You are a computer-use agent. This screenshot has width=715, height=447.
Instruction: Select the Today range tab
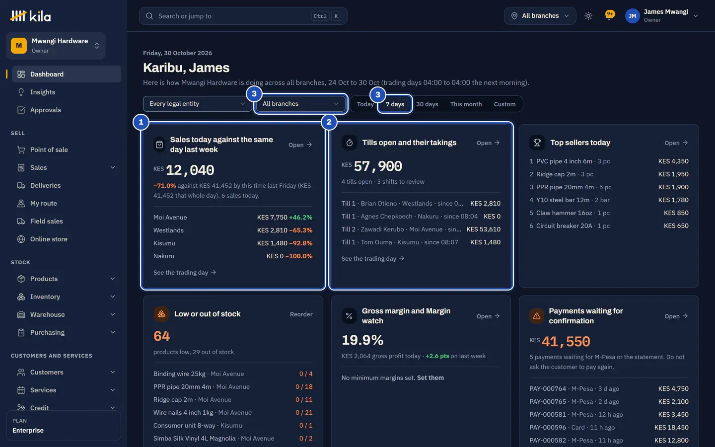(365, 104)
